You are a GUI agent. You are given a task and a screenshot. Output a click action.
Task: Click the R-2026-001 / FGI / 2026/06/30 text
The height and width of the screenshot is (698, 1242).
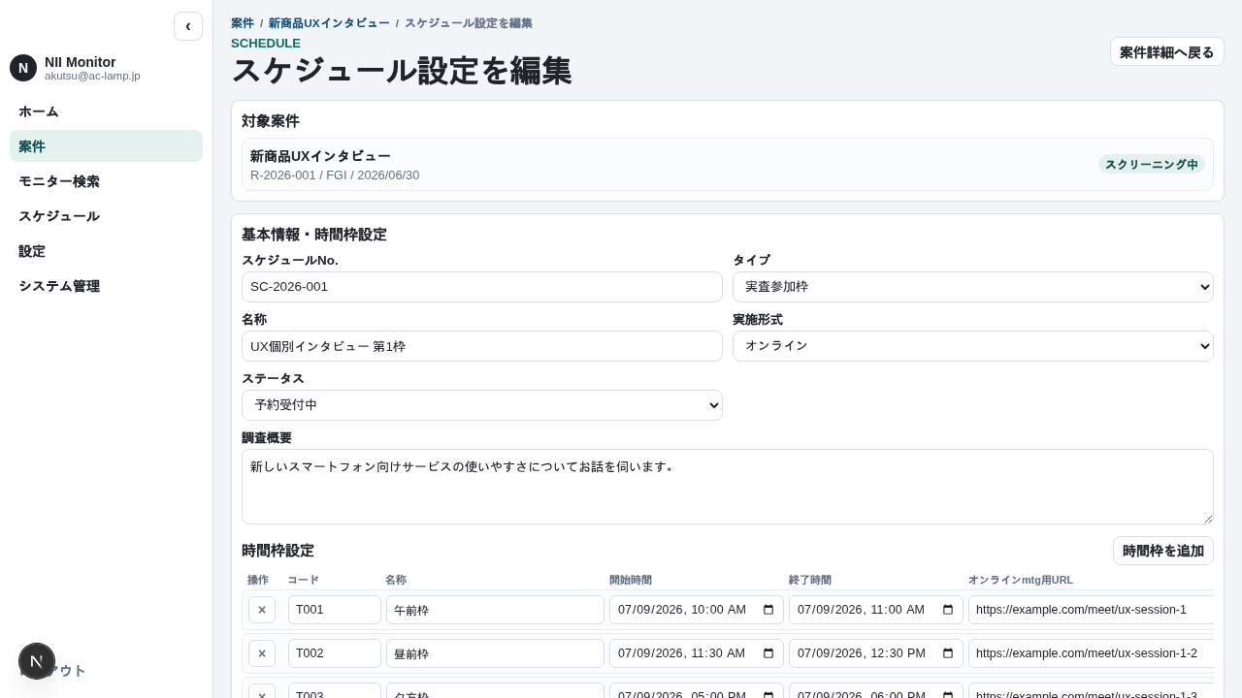coord(335,175)
